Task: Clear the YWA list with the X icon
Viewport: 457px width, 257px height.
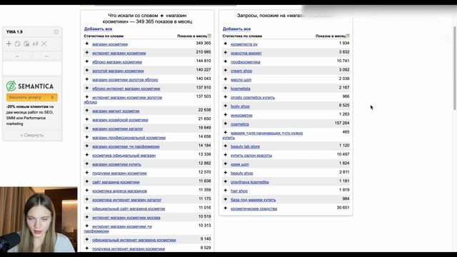Action: (44, 44)
